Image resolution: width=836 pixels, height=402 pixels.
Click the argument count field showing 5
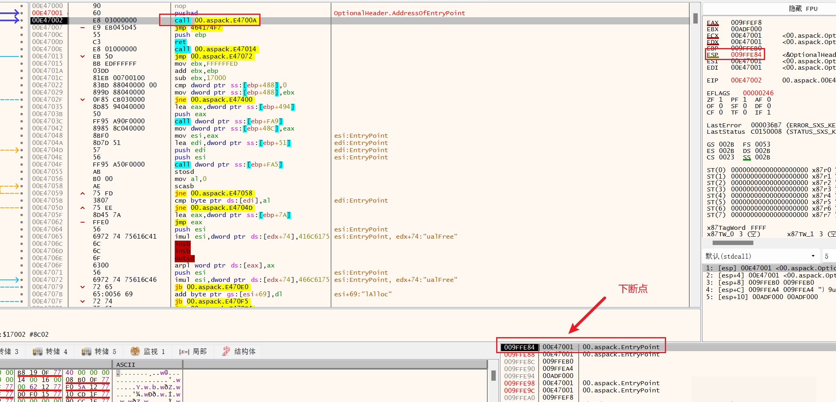828,256
